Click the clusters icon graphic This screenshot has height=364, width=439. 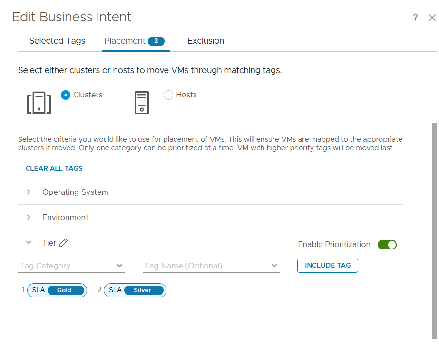tap(39, 103)
